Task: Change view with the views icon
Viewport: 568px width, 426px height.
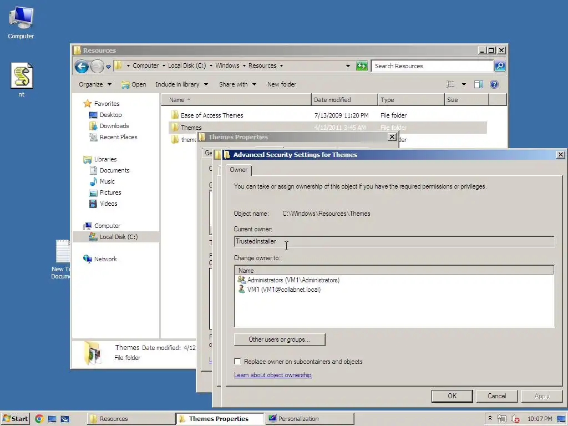Action: [450, 84]
